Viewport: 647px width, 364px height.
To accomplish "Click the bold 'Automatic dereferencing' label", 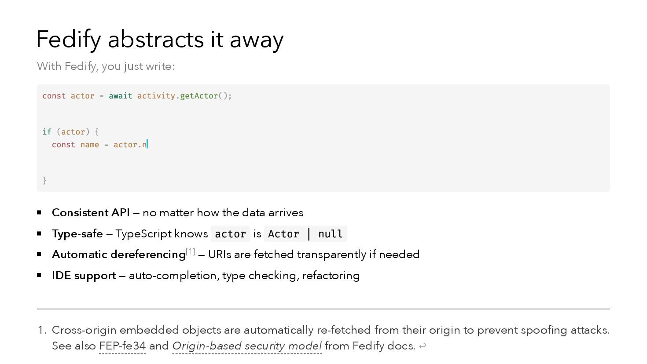I will point(118,255).
